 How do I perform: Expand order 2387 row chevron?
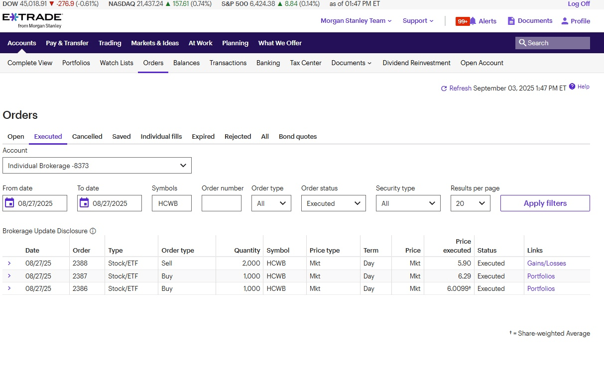pos(9,276)
